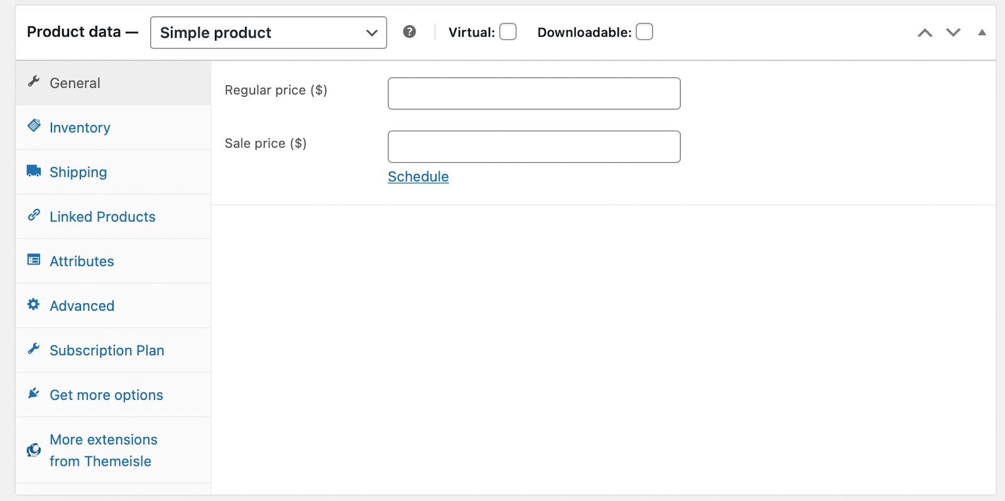Select the truck icon for Shipping
The height and width of the screenshot is (501, 1005).
34,170
